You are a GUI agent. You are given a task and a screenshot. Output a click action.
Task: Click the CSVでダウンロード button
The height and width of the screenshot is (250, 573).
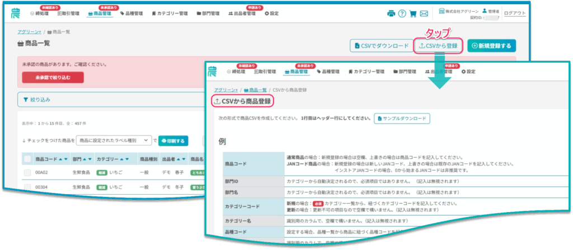(379, 46)
